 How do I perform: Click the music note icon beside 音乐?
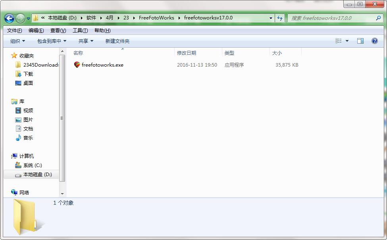[18, 138]
